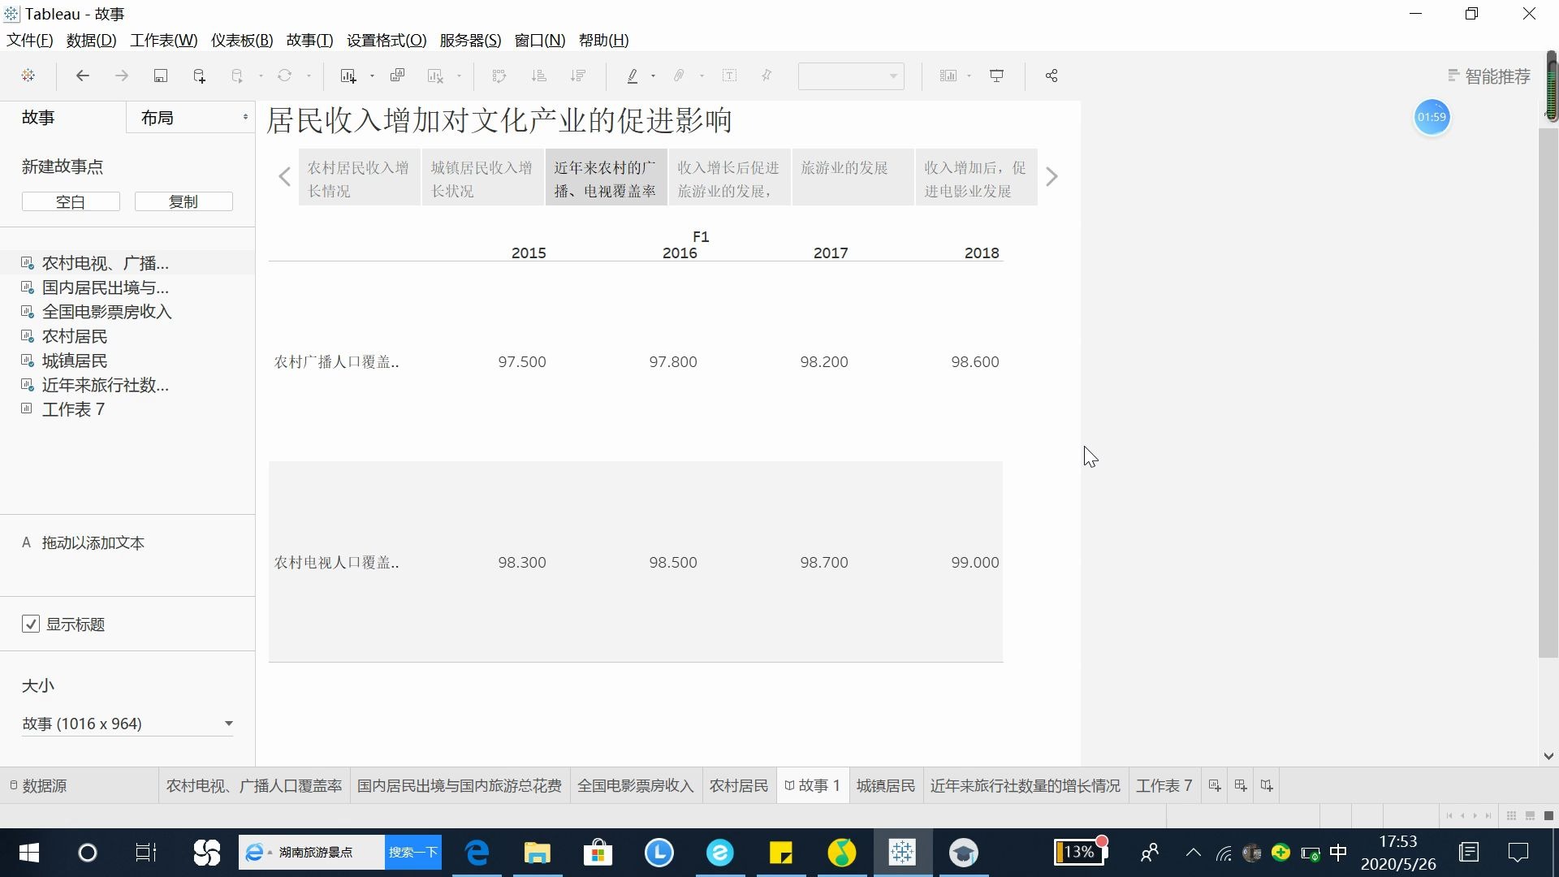The width and height of the screenshot is (1559, 877).
Task: Click the 复制 duplicate story point button
Action: pyautogui.click(x=184, y=201)
